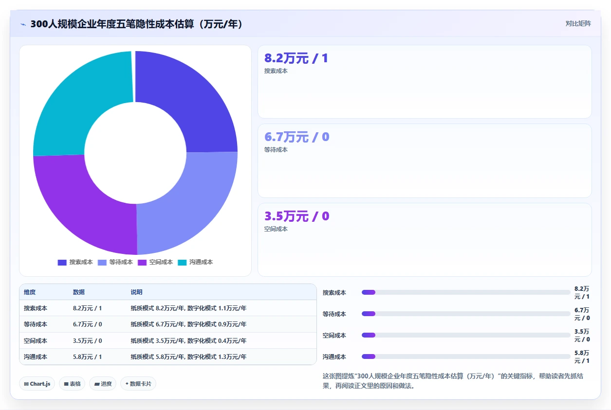Image resolution: width=611 pixels, height=410 pixels.
Task: Open the 3.5万元 / 0 空间成本 card
Action: tap(425, 240)
